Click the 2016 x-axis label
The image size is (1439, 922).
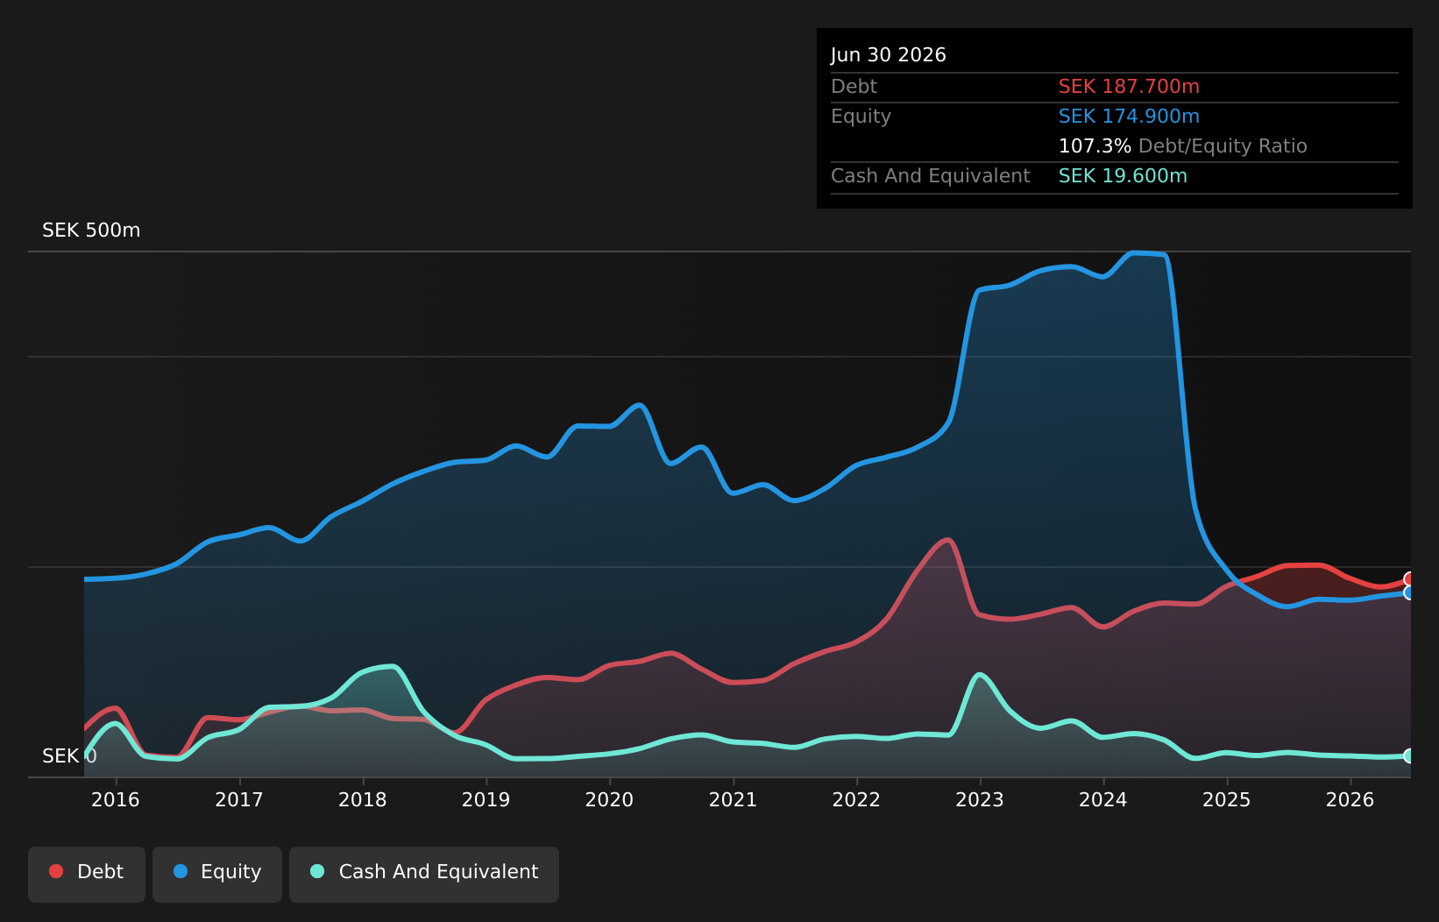click(116, 800)
